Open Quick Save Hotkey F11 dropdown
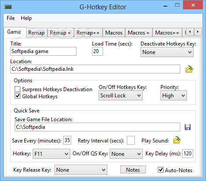This screenshot has height=181, width=206. click(x=51, y=154)
